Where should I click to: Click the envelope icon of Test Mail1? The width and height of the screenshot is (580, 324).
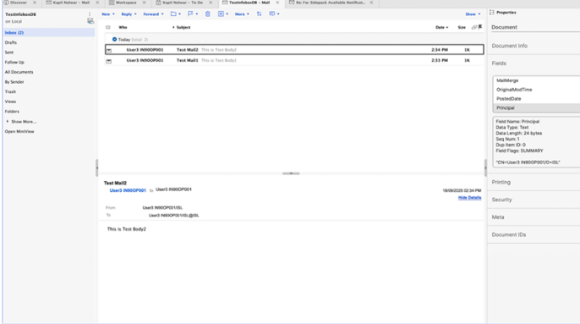(109, 61)
